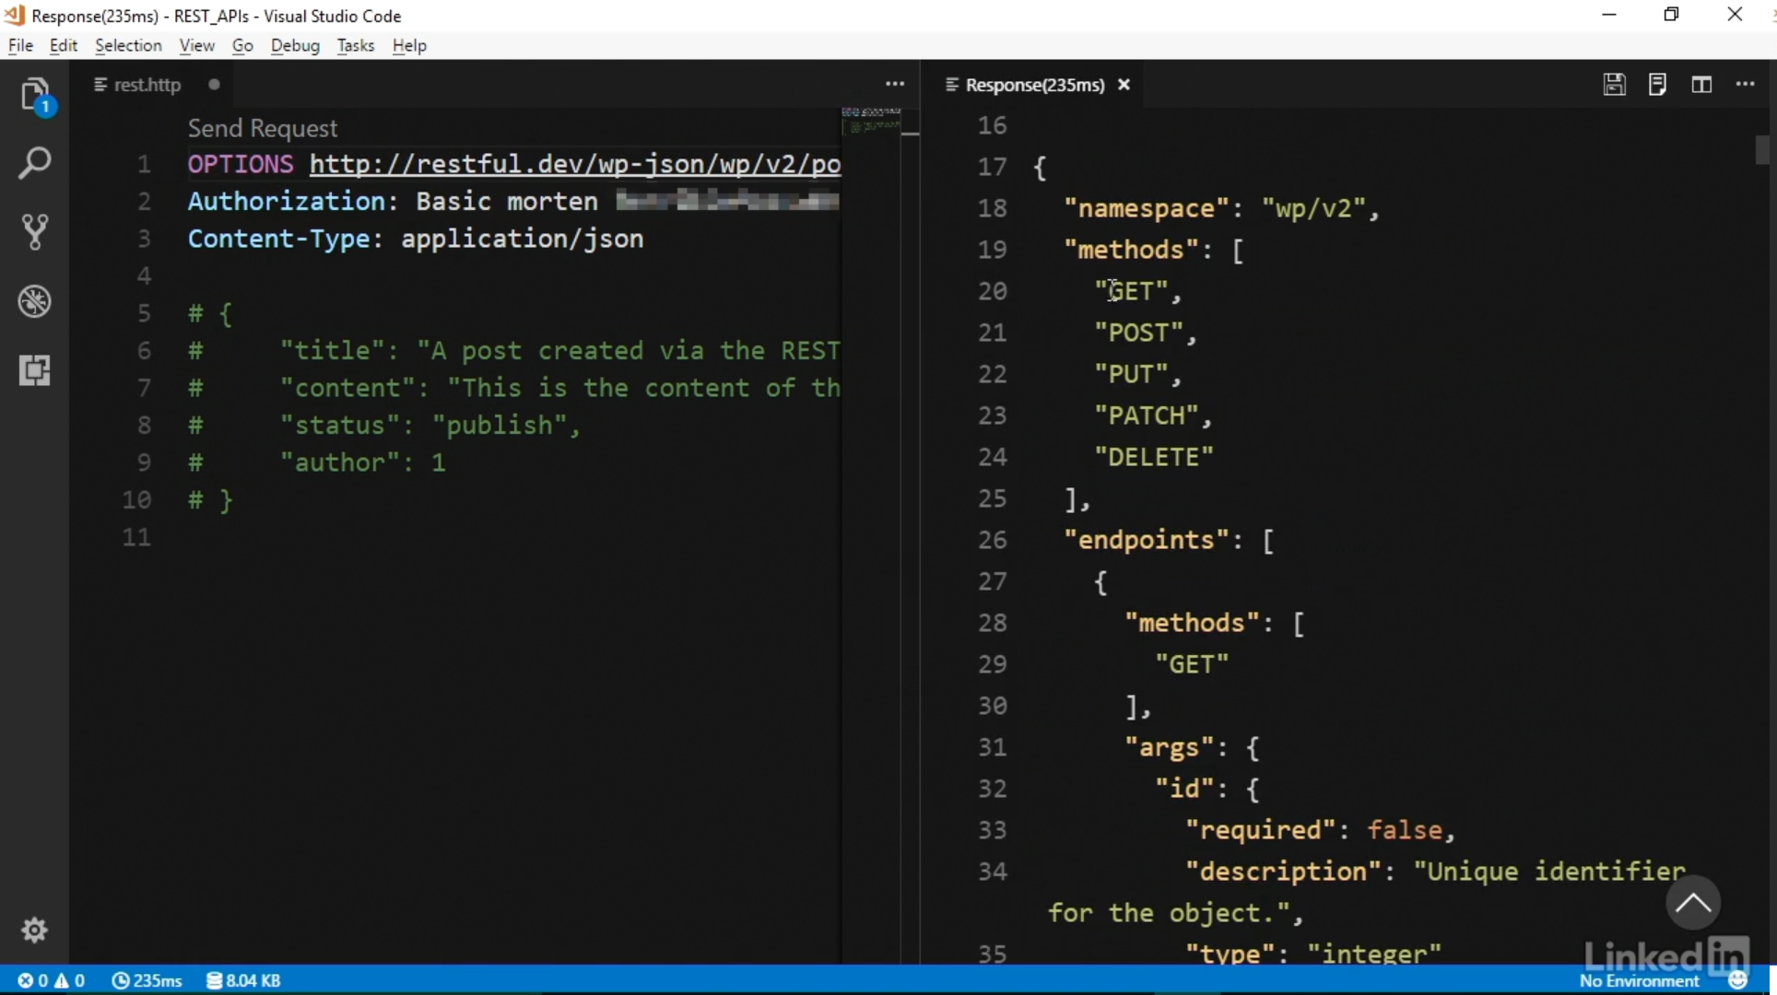Split the response editor
Image resolution: width=1777 pixels, height=995 pixels.
click(1701, 85)
